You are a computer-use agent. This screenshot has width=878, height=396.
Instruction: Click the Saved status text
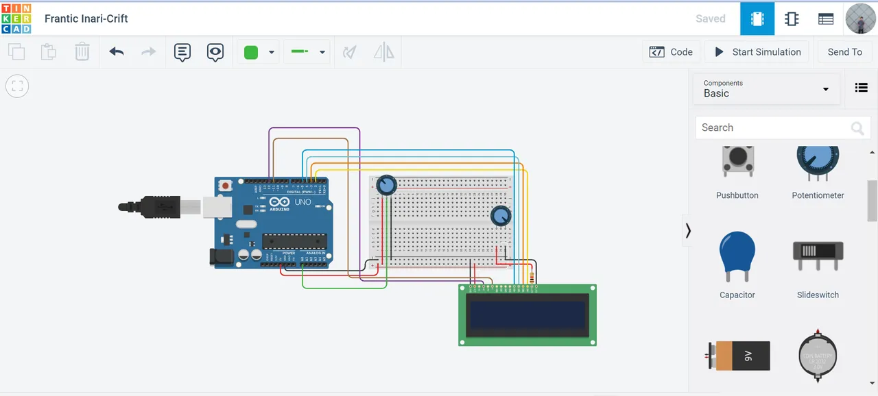tap(711, 18)
